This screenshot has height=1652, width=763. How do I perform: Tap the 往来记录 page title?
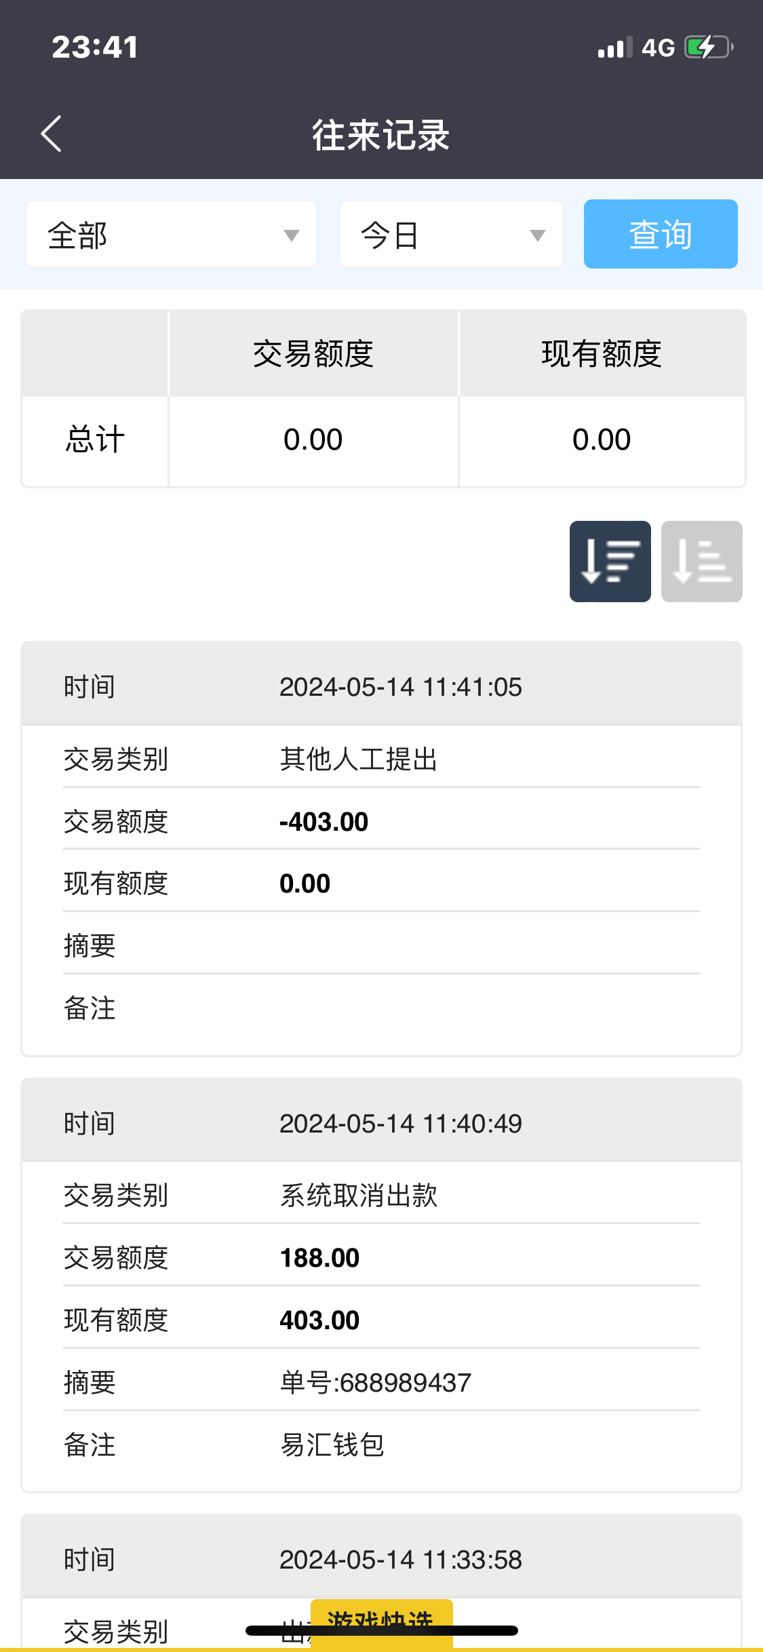[x=380, y=135]
